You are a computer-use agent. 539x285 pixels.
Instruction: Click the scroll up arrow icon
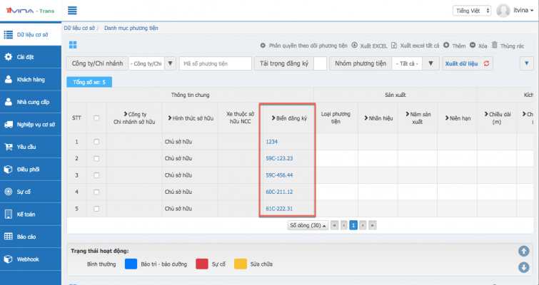pos(523,251)
